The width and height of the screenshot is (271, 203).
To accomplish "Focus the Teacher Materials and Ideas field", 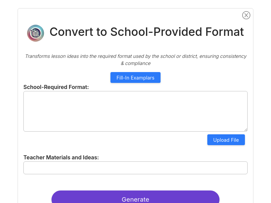I will tap(135, 168).
